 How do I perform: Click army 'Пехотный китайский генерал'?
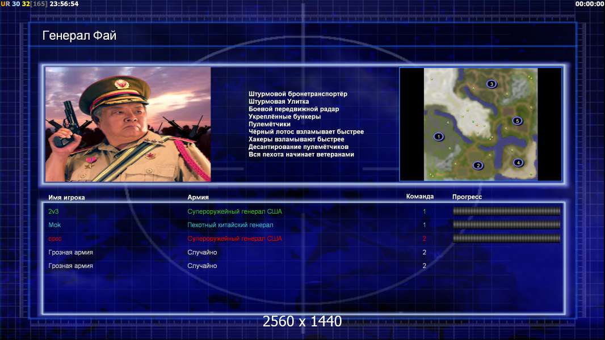pos(230,225)
